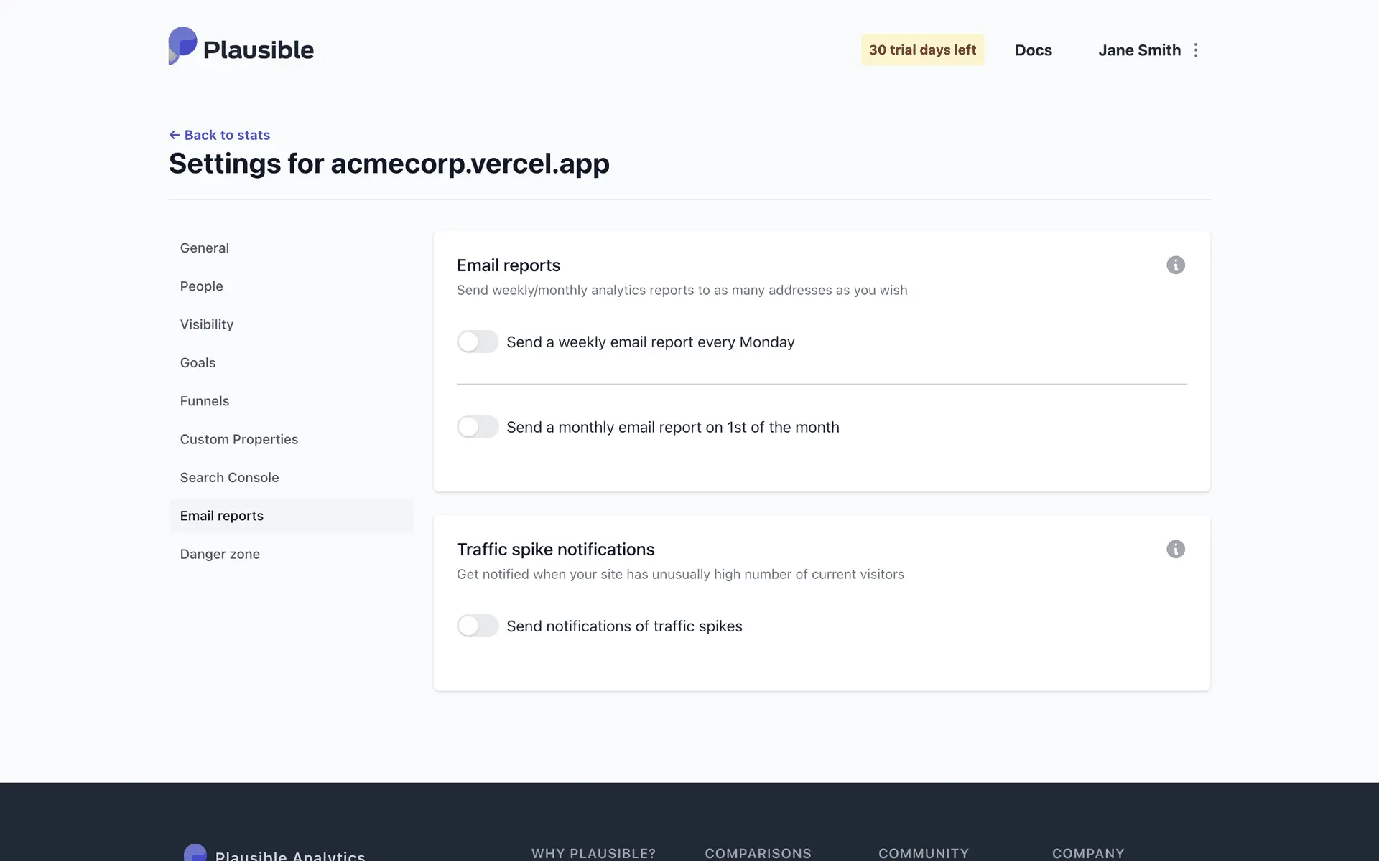
Task: Click the 30 trial days left badge
Action: pos(922,50)
